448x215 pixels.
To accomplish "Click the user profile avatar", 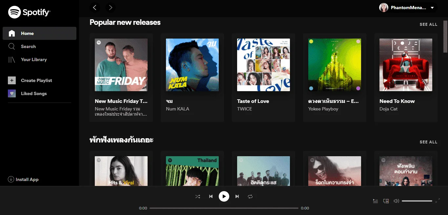I will pos(384,8).
